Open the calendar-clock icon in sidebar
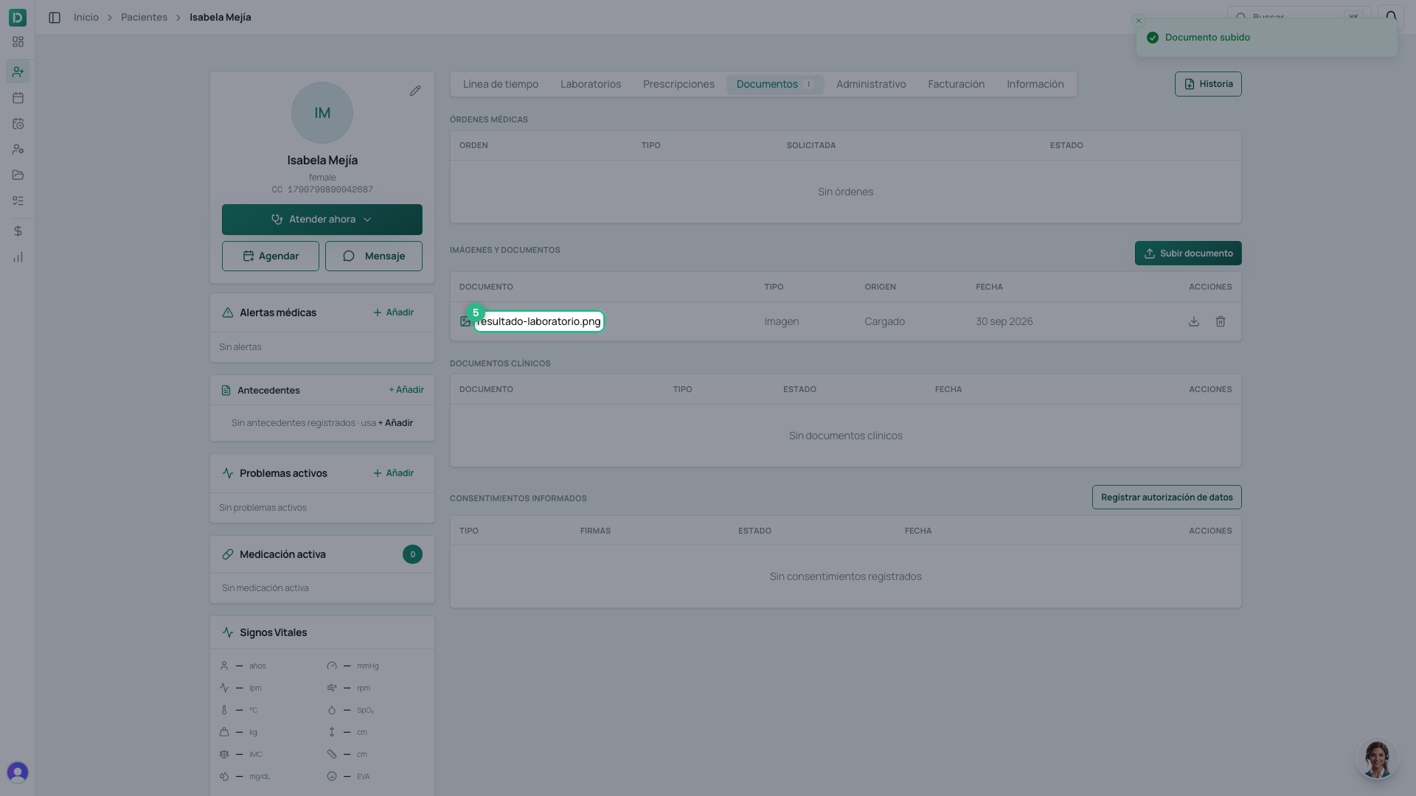This screenshot has height=796, width=1416. tap(18, 124)
